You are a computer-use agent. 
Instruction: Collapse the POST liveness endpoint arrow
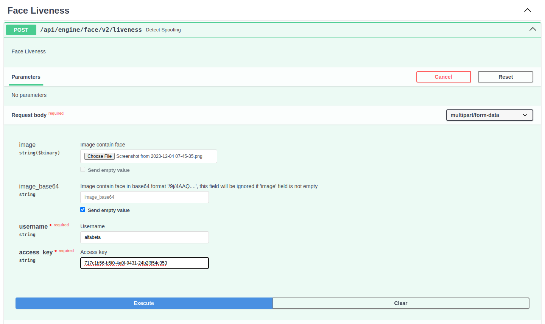(x=533, y=30)
